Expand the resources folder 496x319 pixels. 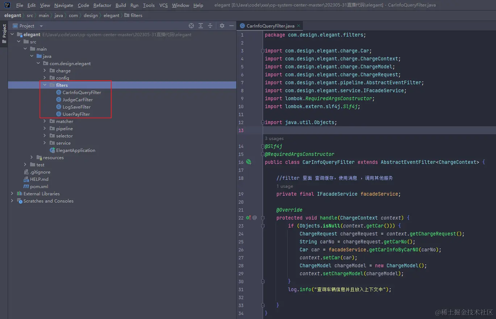coord(32,157)
